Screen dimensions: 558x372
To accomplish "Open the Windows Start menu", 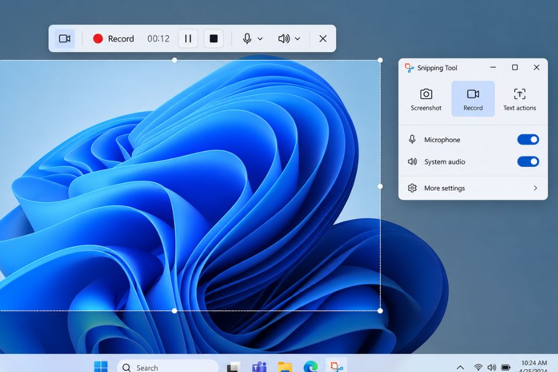I will pyautogui.click(x=101, y=366).
